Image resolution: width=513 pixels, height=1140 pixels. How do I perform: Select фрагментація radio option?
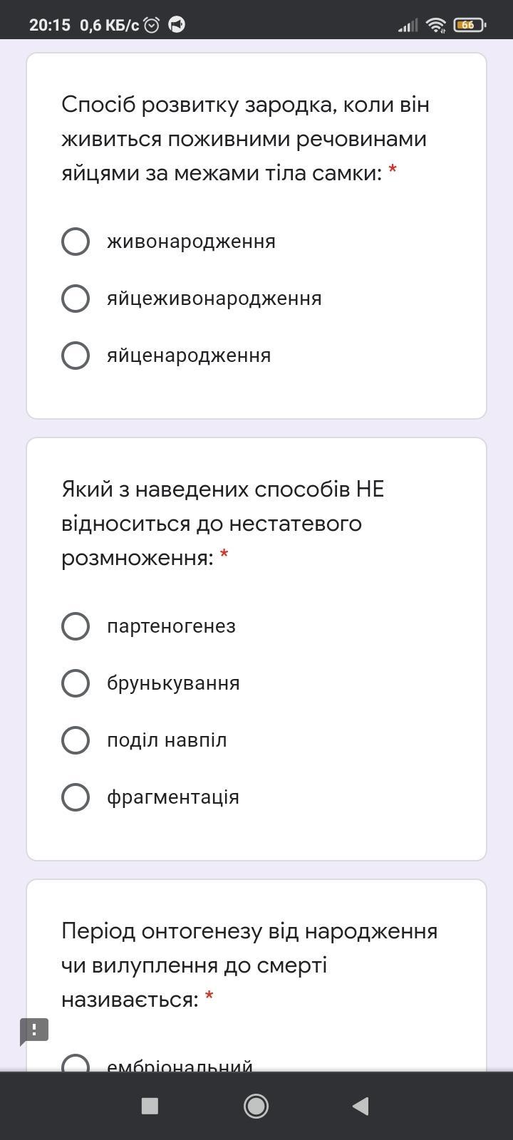click(76, 797)
